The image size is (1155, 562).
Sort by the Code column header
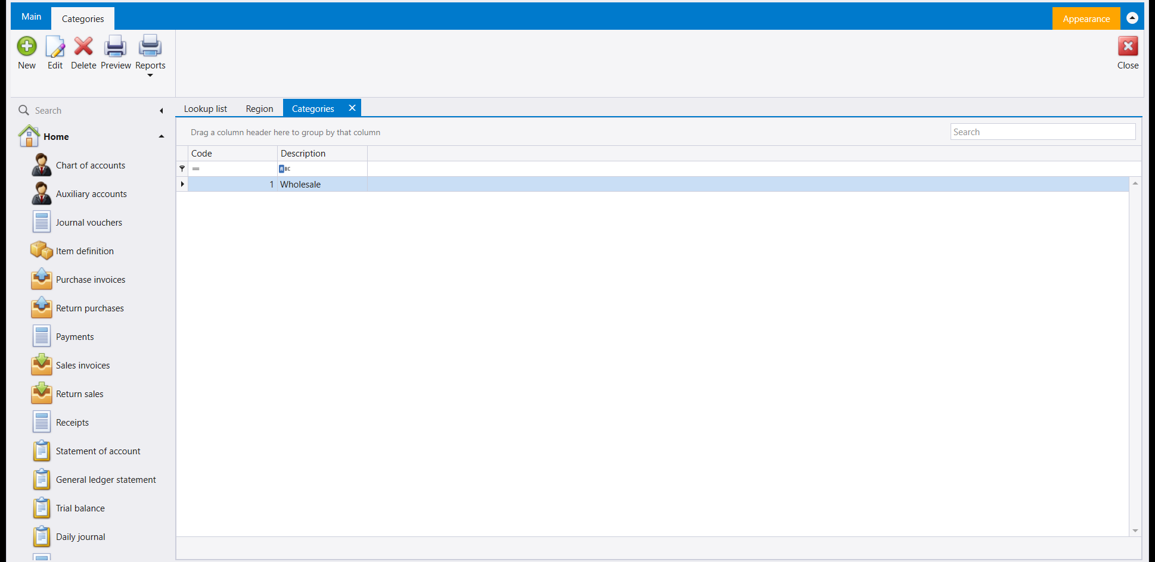pyautogui.click(x=233, y=154)
